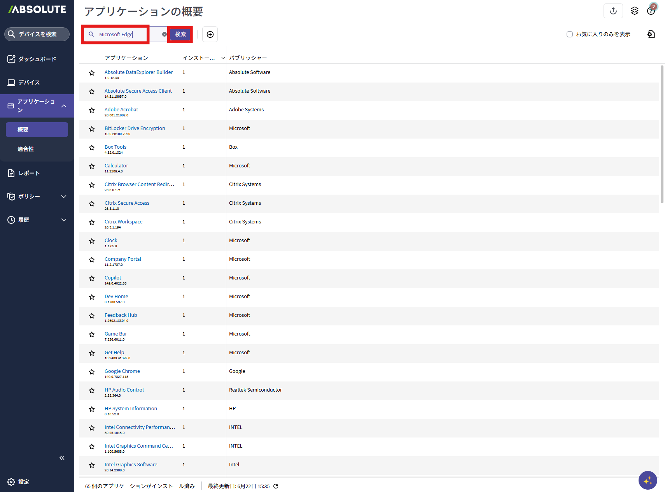665x492 pixels.
Task: Favorite Citrix Workspace via its star
Action: coord(92,222)
